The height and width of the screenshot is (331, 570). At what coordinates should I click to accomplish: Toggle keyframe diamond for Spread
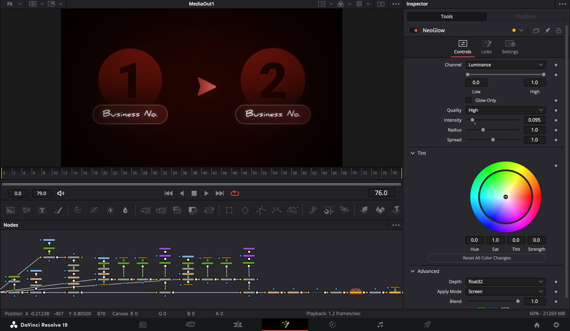pos(556,140)
